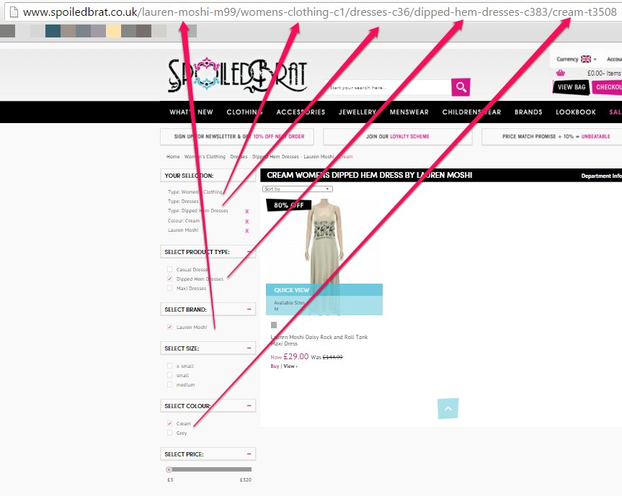Open the Clothing menu
The image size is (622, 496).
245,112
